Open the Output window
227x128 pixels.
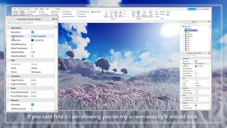point(42,12)
